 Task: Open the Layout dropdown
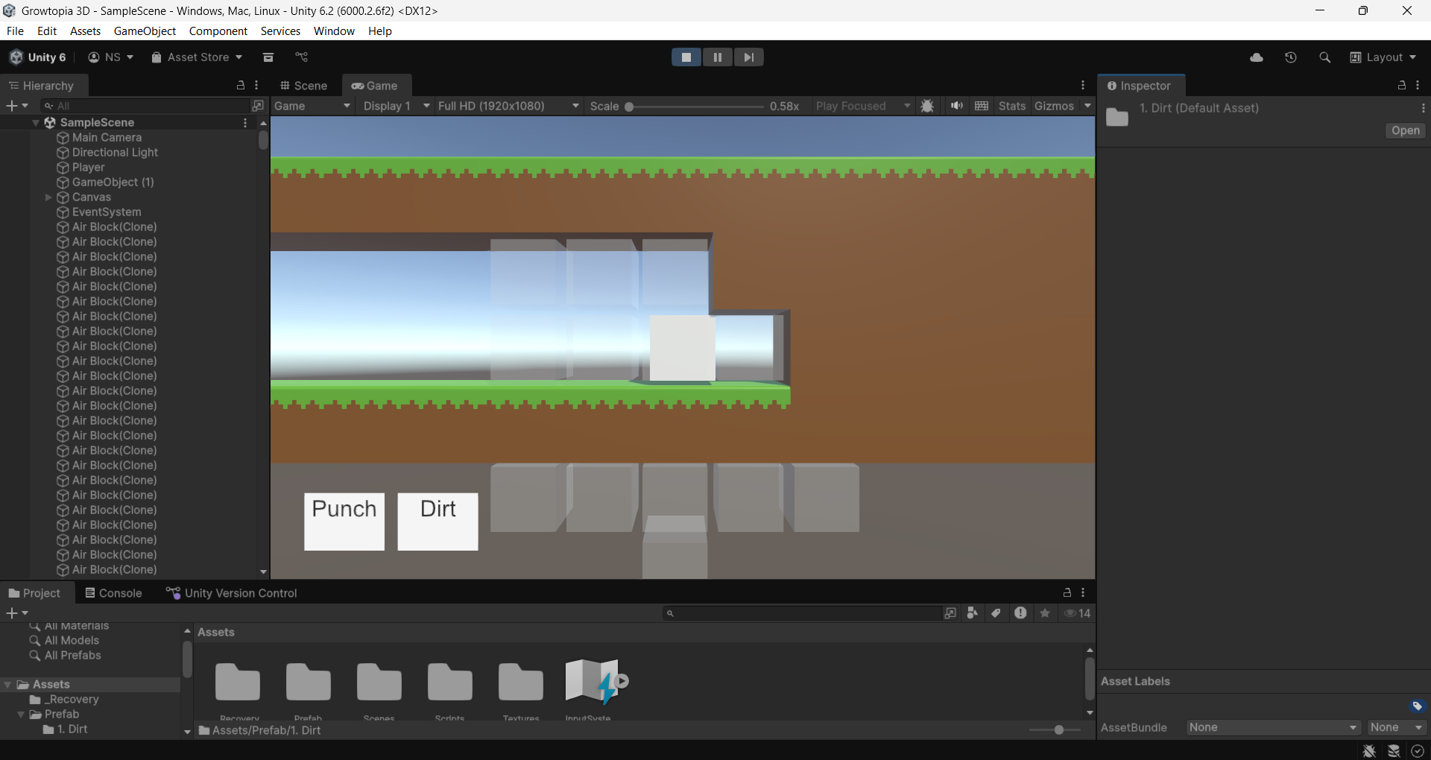coord(1383,57)
